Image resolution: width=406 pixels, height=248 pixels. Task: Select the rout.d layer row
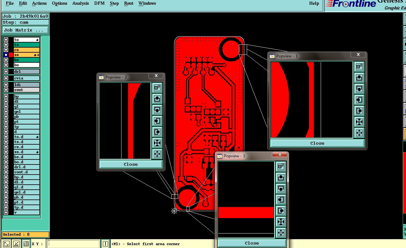pyautogui.click(x=26, y=172)
